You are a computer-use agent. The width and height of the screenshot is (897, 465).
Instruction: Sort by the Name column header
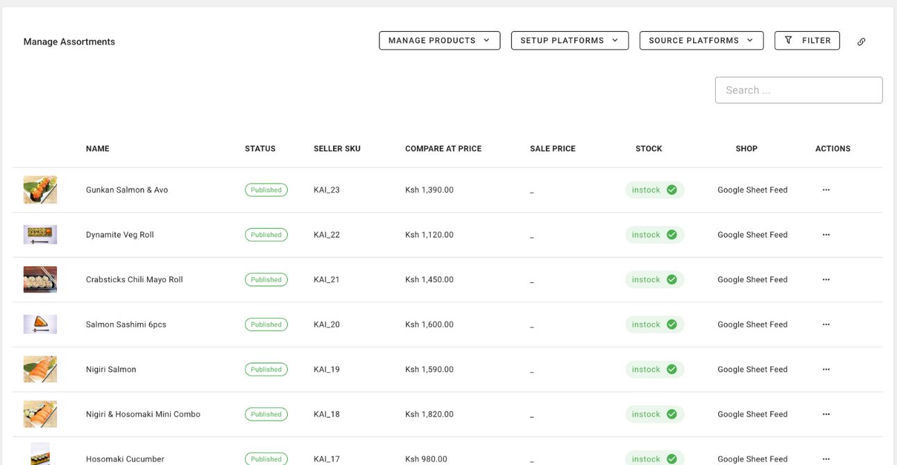click(x=98, y=149)
